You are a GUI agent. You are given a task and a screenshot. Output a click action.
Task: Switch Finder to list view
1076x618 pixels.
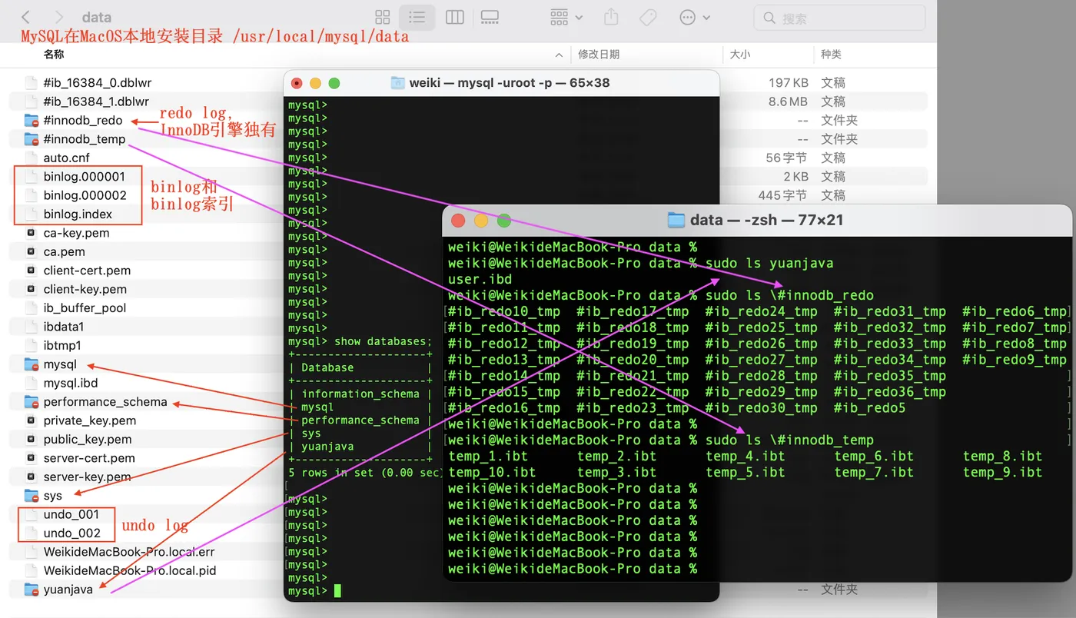(x=417, y=17)
